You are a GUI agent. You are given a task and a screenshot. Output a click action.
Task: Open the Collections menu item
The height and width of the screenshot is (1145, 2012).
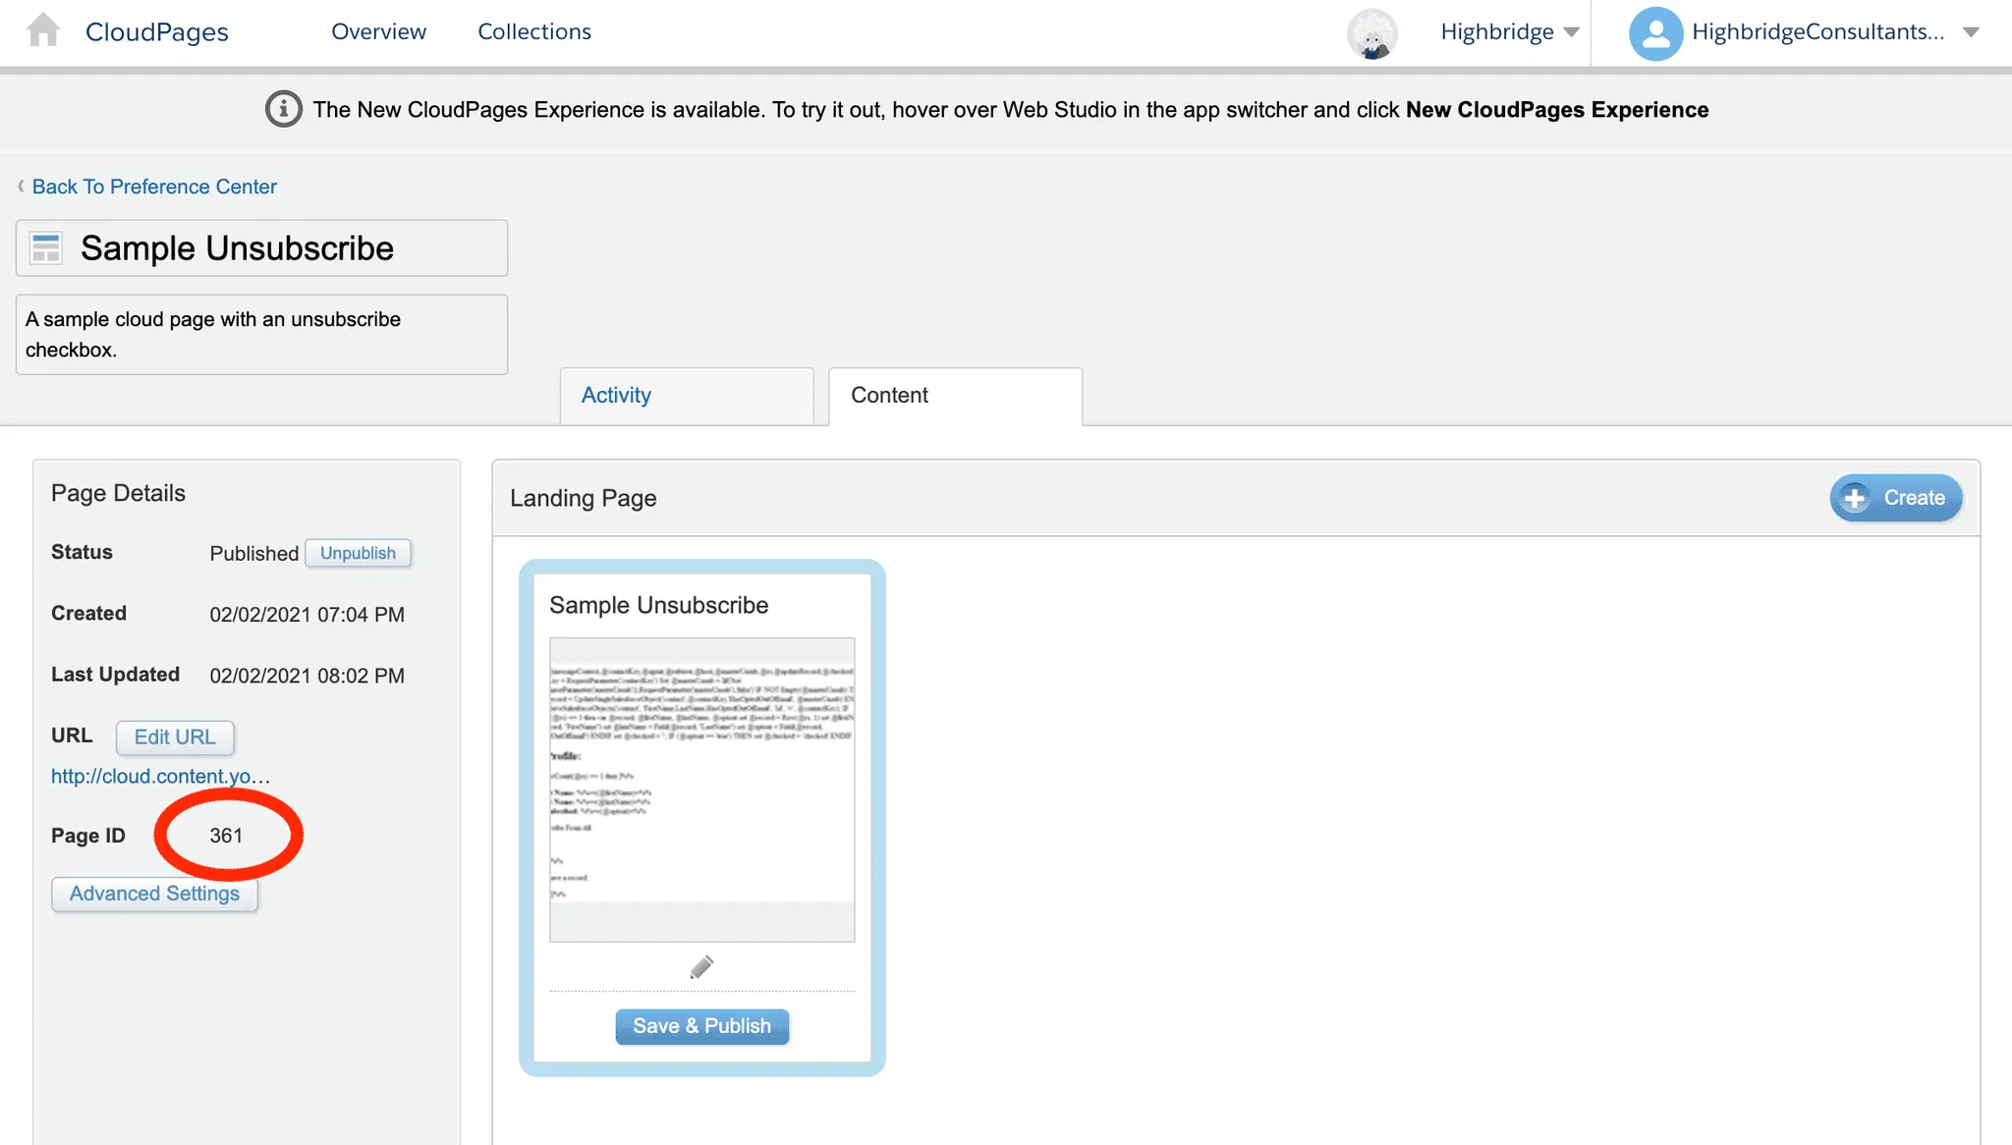click(x=534, y=31)
